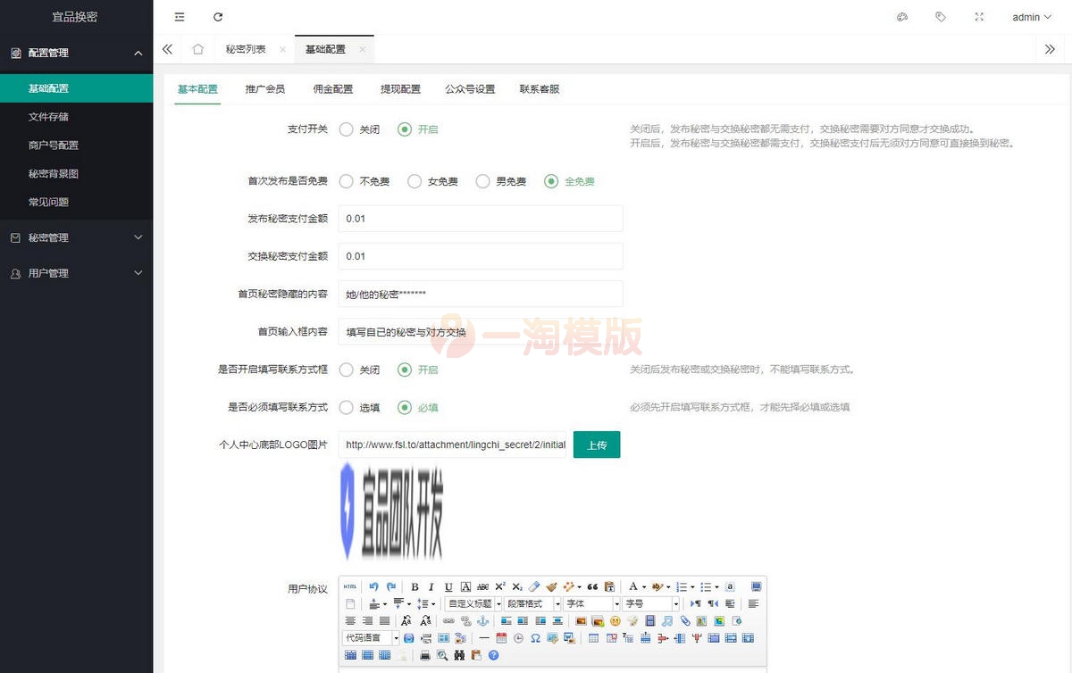Screen dimensions: 1072x673
Task: Go to the 秘密列表 tab
Action: coord(248,50)
